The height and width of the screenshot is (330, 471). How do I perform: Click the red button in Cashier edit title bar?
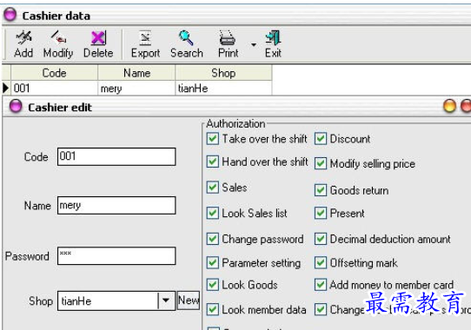coord(466,106)
